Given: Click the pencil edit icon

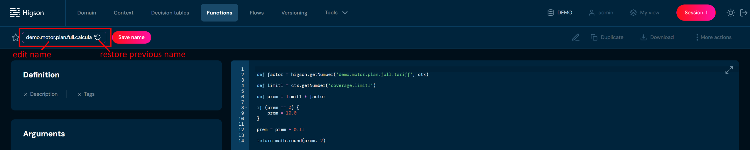Looking at the screenshot, I should (x=575, y=37).
